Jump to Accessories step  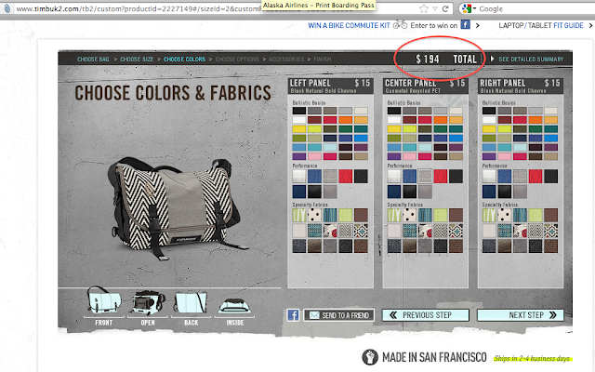(286, 60)
